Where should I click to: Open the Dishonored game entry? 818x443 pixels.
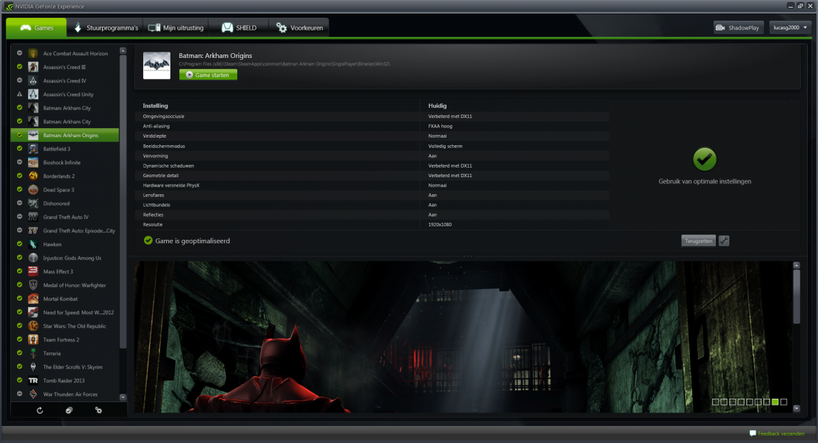(65, 204)
